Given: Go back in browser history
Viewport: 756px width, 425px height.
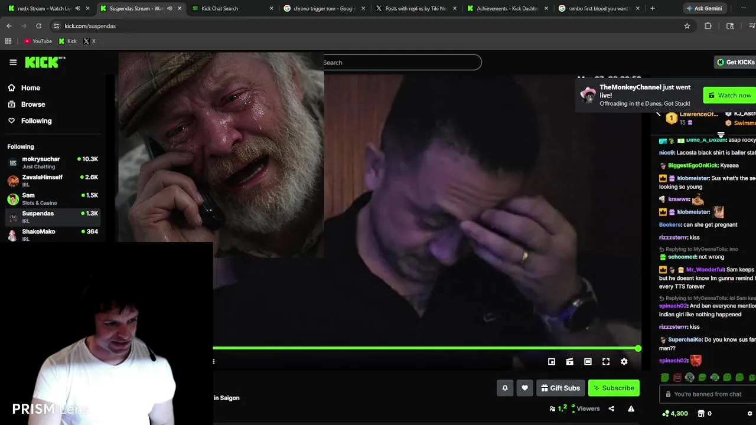Looking at the screenshot, I should point(9,26).
